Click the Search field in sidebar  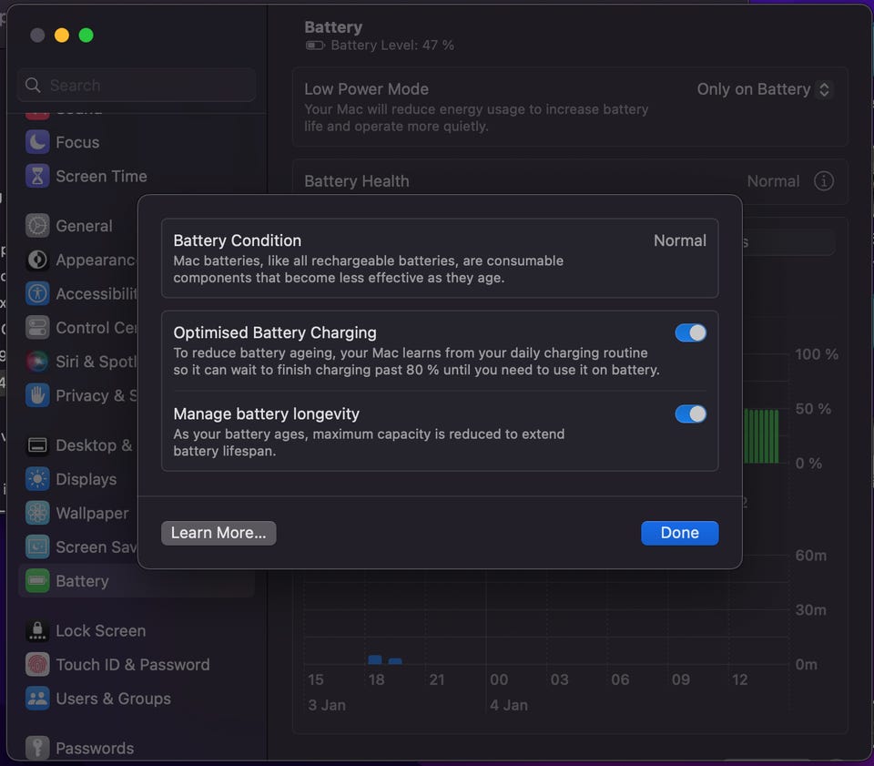pos(137,86)
